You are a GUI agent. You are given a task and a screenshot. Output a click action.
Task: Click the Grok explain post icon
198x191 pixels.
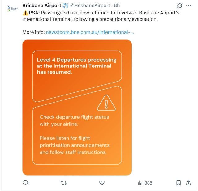(179, 6)
